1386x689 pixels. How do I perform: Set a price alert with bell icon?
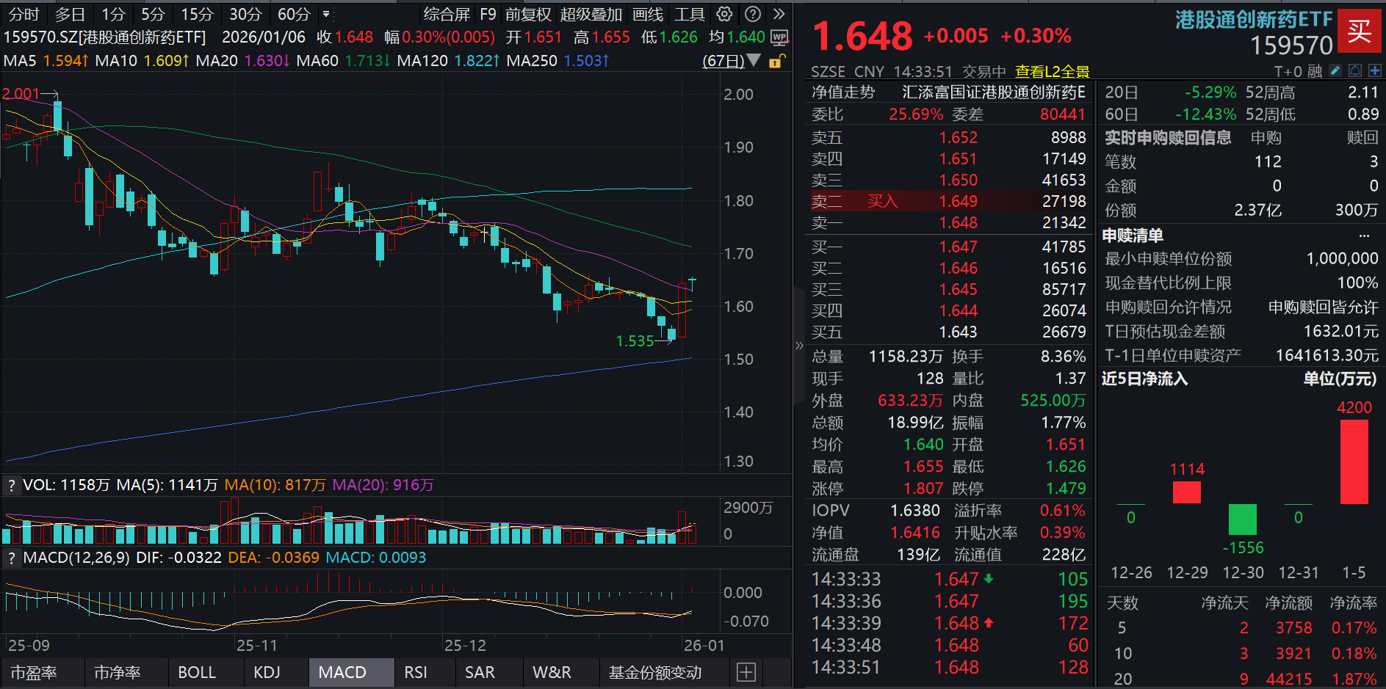coord(1355,70)
